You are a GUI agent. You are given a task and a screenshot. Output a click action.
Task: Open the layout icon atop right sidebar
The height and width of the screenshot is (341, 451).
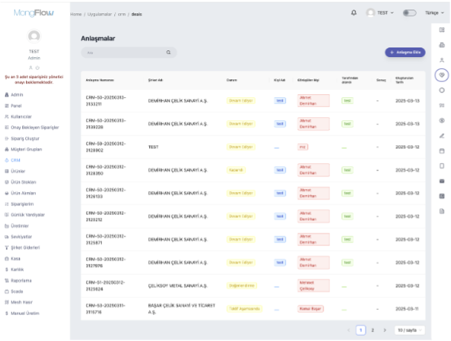click(442, 30)
